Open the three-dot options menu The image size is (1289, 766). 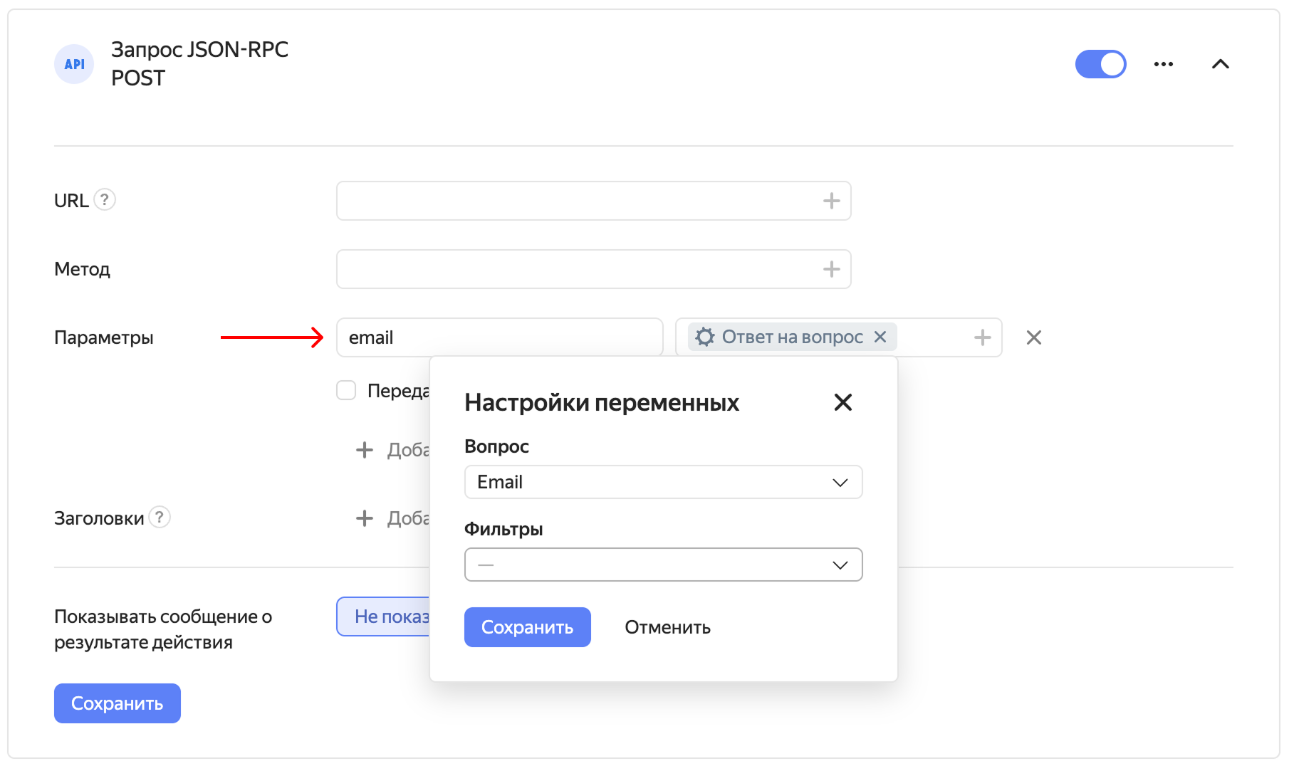[1163, 64]
